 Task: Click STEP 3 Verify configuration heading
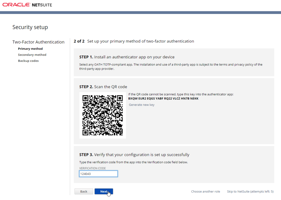pyautogui.click(x=134, y=155)
